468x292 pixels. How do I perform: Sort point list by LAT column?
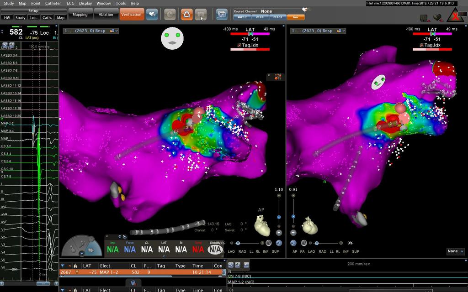tap(87, 266)
